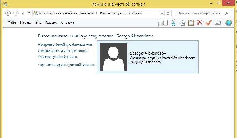
Task: Select the 'Изменение учетной записи' breadcrumb
Action: [x=121, y=13]
